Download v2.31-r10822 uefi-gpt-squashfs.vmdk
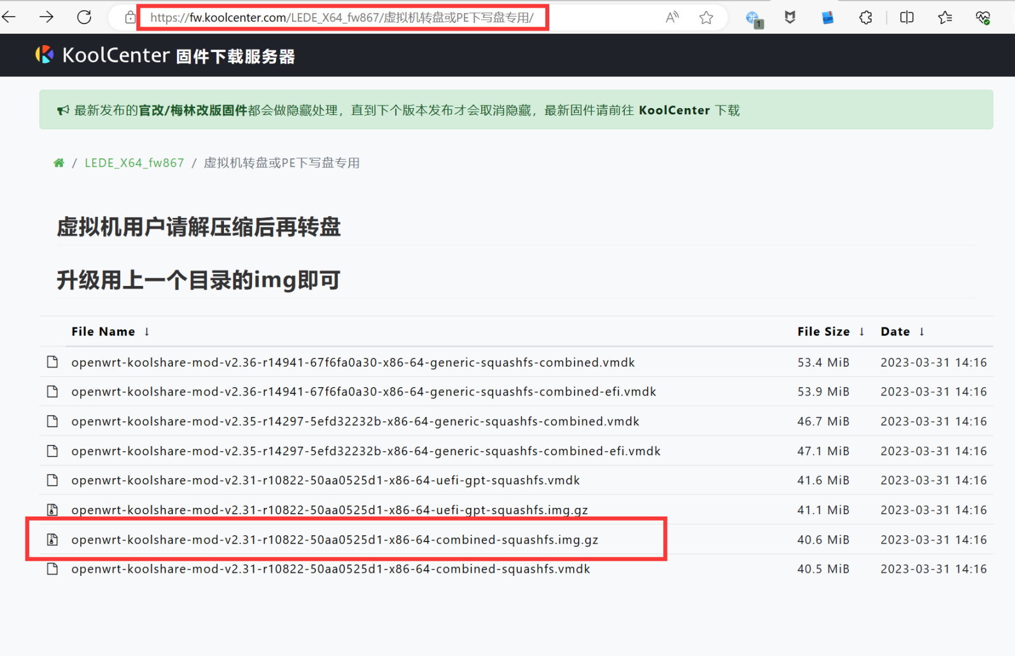The width and height of the screenshot is (1015, 656). pyautogui.click(x=325, y=481)
